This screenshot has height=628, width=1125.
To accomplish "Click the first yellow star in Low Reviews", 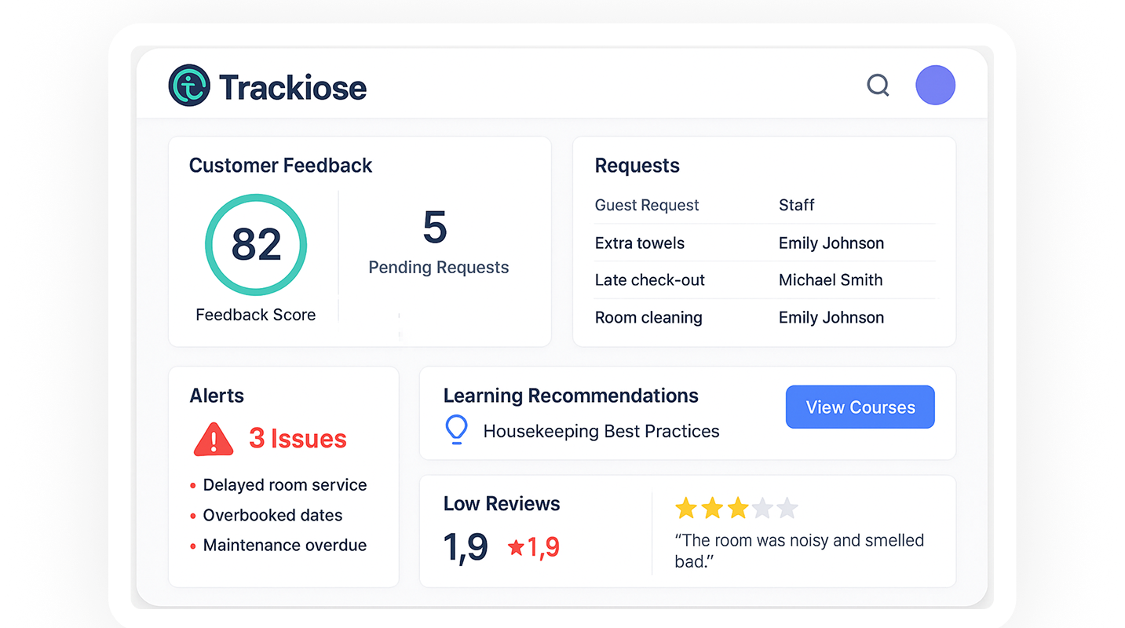I will [685, 508].
